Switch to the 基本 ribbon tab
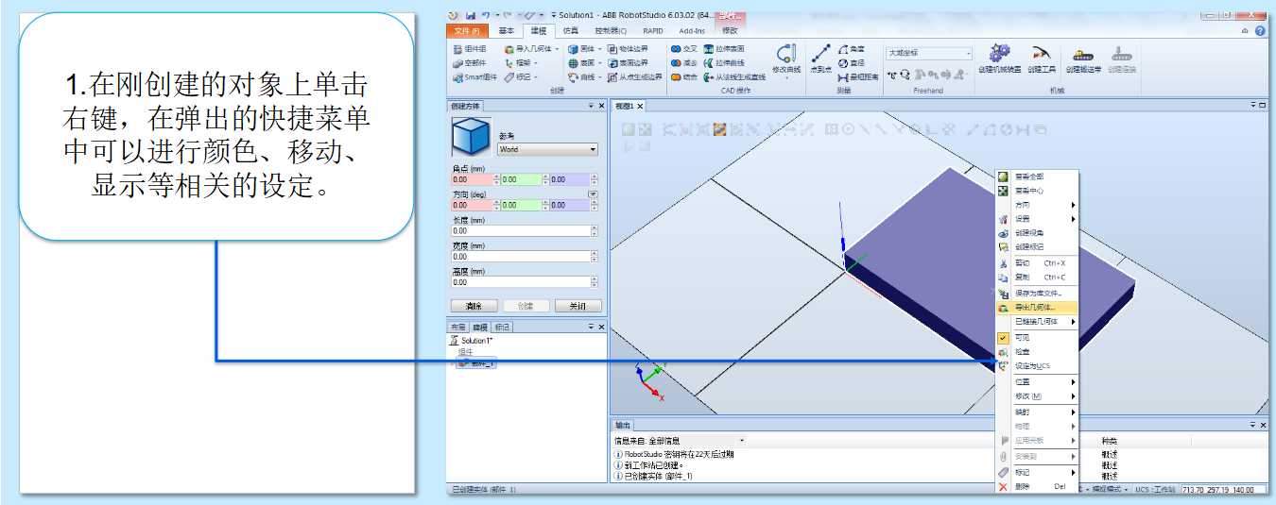This screenshot has width=1276, height=505. click(507, 31)
